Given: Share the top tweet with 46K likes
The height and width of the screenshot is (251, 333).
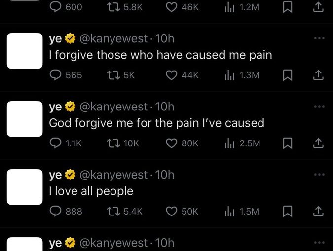Looking at the screenshot, I should [318, 7].
